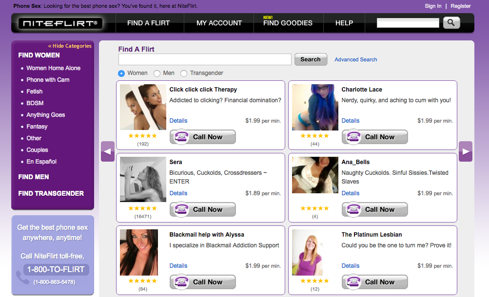Click Call Now for Sera
Screen dimensions: 489x297
[x=203, y=209]
